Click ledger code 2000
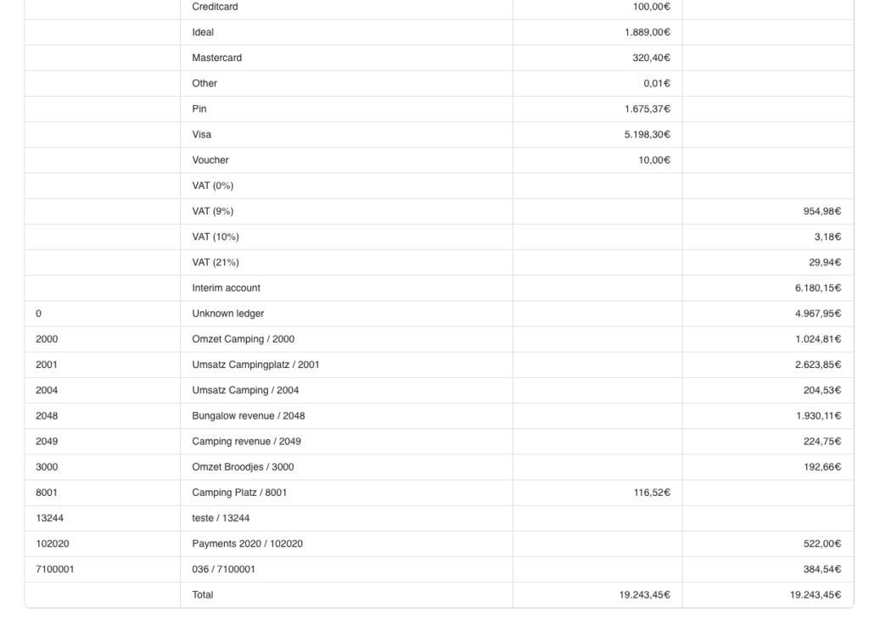 click(x=47, y=339)
